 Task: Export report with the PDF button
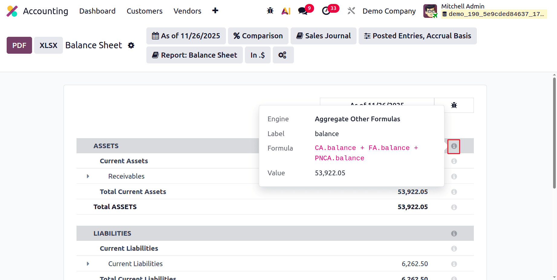[19, 45]
